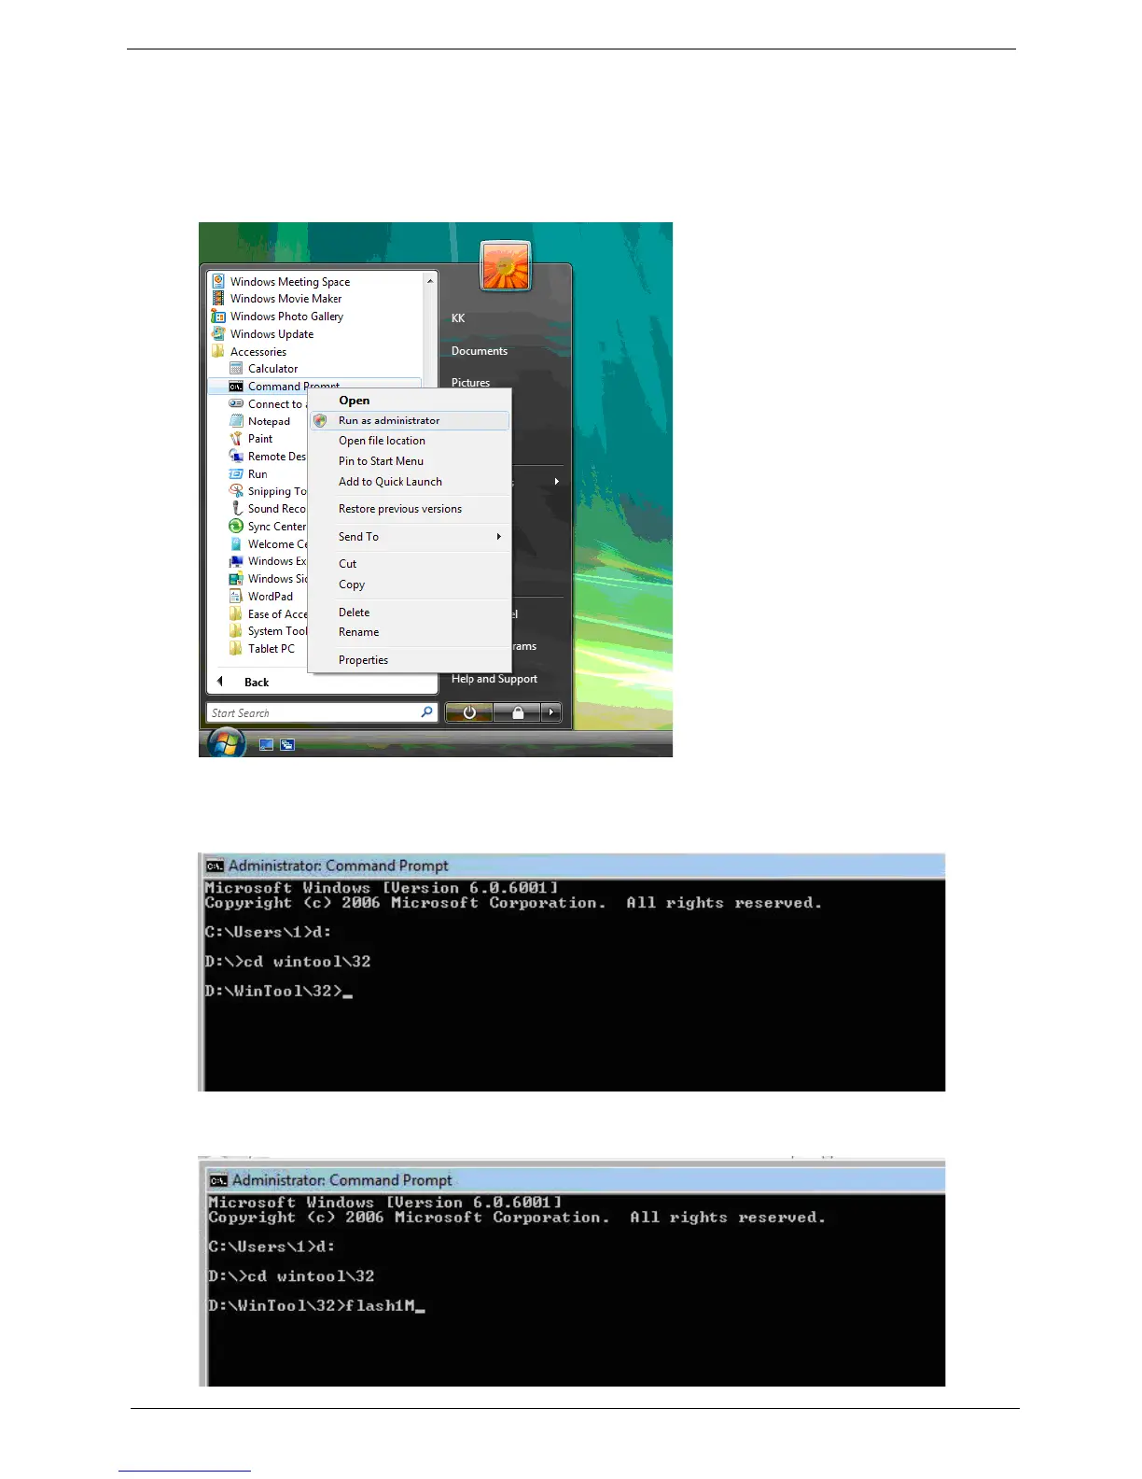The height and width of the screenshot is (1479, 1142).
Task: Click the power button in Start menu
Action: point(468,712)
